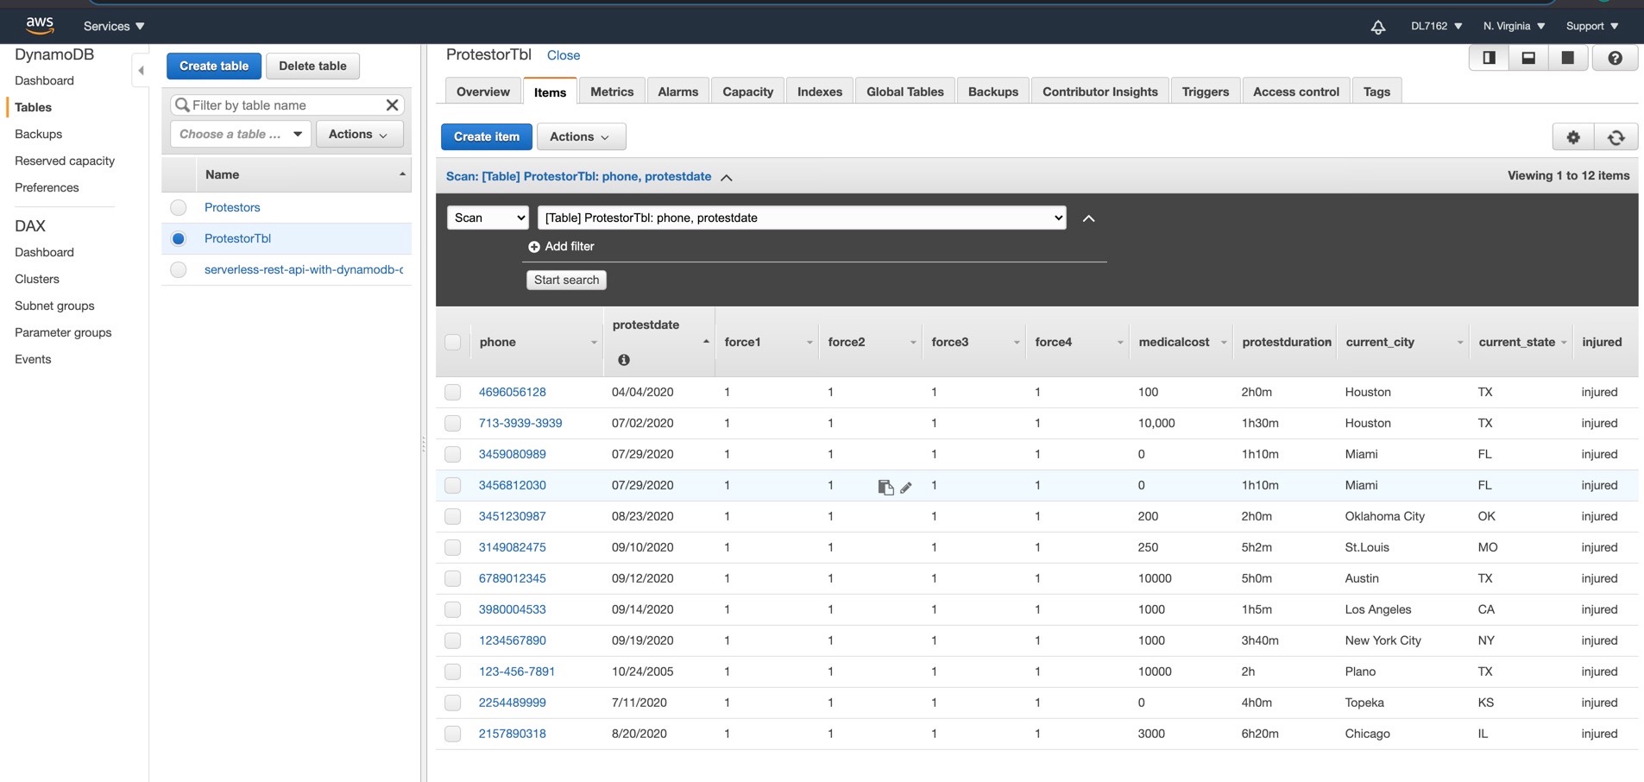This screenshot has height=782, width=1644.
Task: Sort items by the phone column
Action: click(536, 342)
